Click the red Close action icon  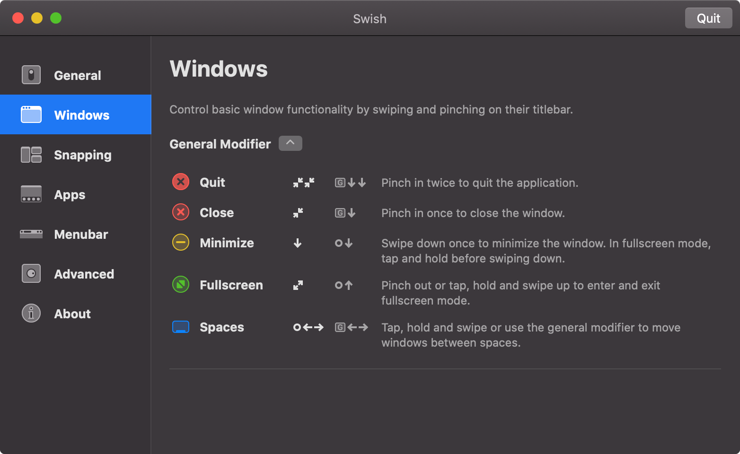coord(181,212)
